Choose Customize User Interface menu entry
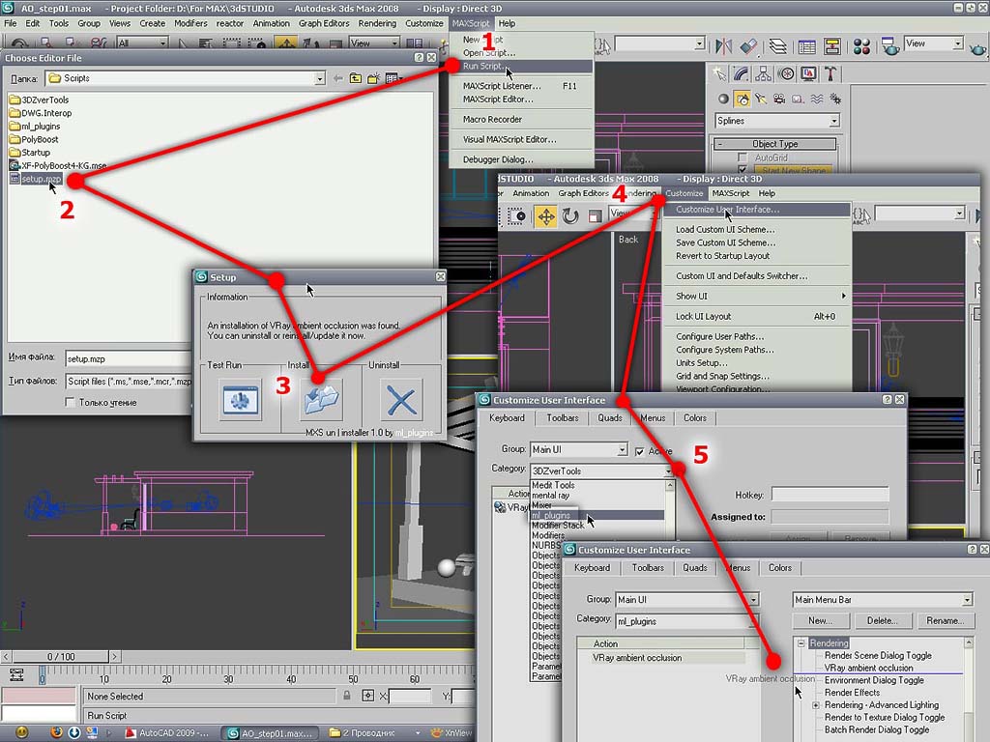 [x=727, y=210]
